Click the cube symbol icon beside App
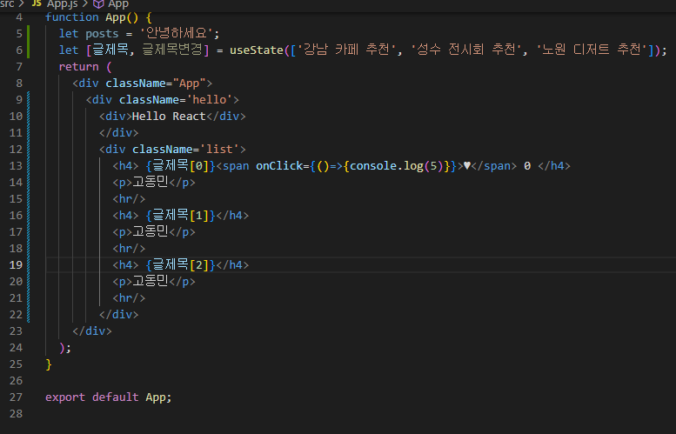This screenshot has width=676, height=434. tap(98, 4)
